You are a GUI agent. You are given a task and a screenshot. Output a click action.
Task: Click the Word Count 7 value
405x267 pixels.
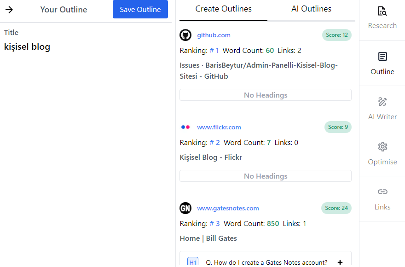269,142
